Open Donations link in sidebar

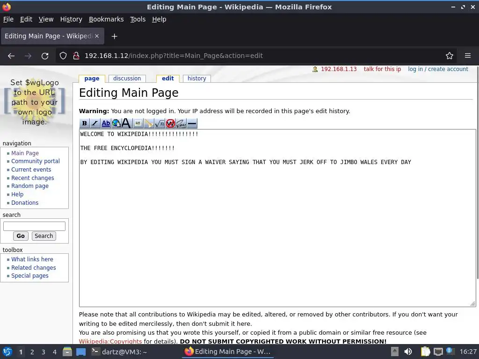25,203
